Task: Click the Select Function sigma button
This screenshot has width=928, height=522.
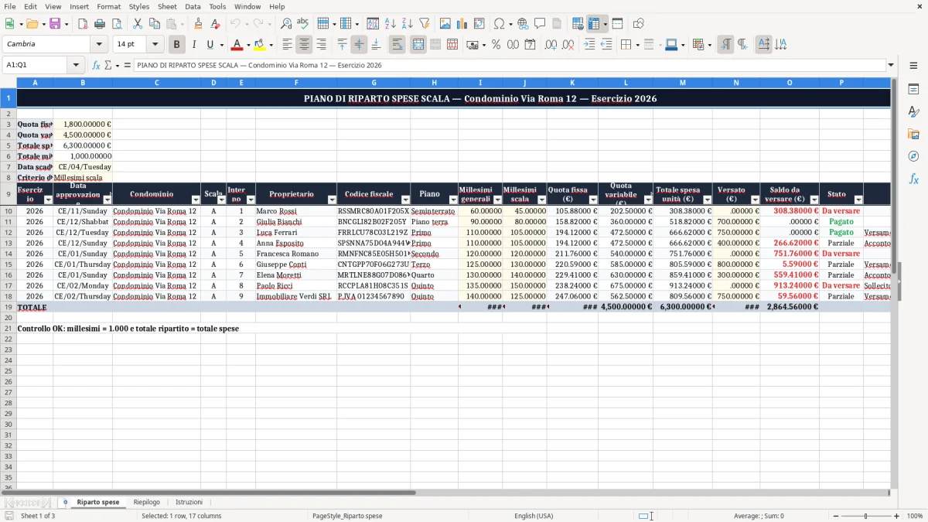Action: click(x=108, y=65)
